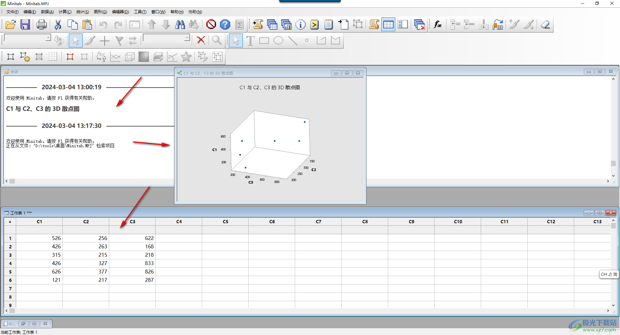Image resolution: width=620 pixels, height=335 pixels.
Task: Save the project with the floppy disk icon
Action: pos(25,24)
